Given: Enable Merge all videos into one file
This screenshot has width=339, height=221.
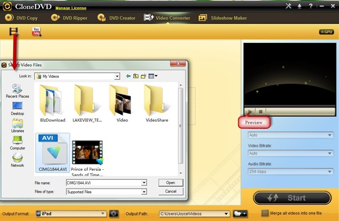Looking at the screenshot, I should [x=265, y=213].
